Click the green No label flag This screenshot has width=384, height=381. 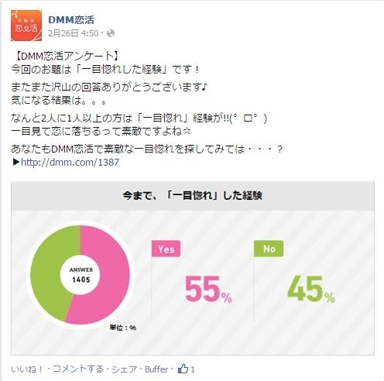[269, 249]
